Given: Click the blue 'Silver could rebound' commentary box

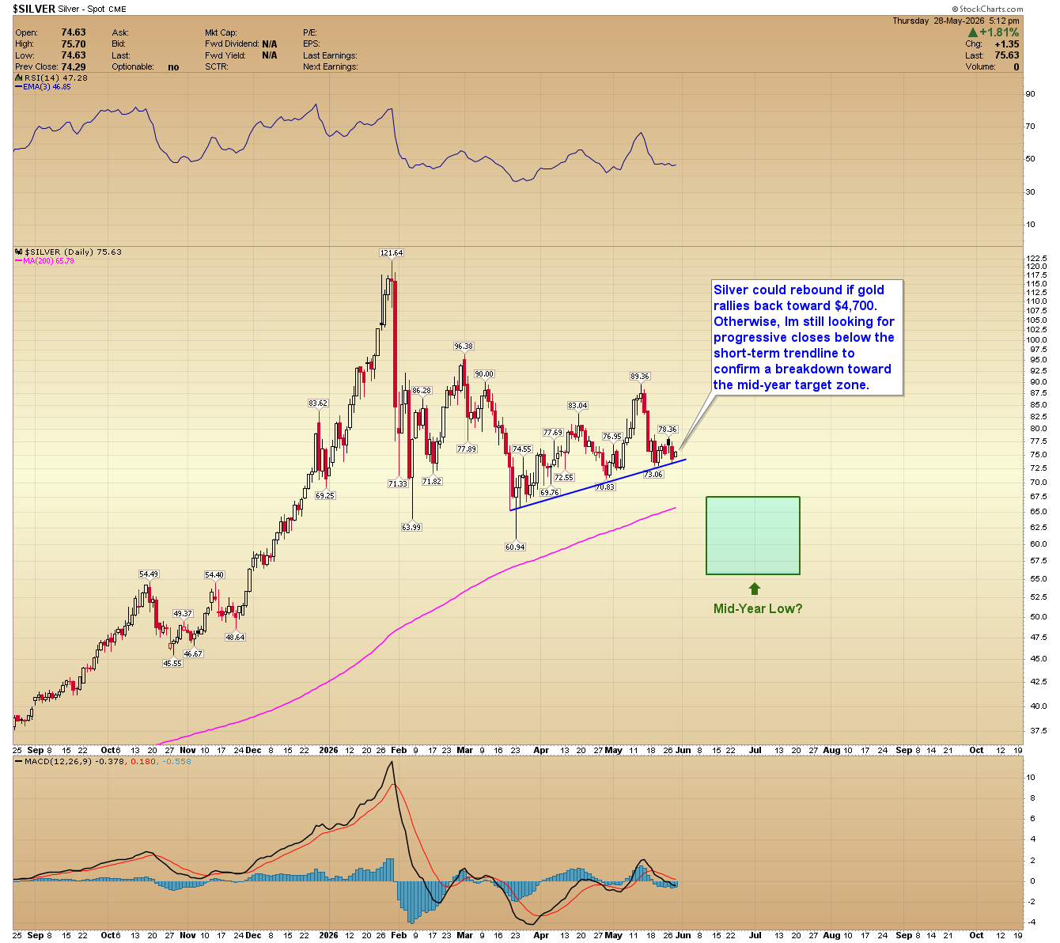Looking at the screenshot, I should click(x=807, y=338).
